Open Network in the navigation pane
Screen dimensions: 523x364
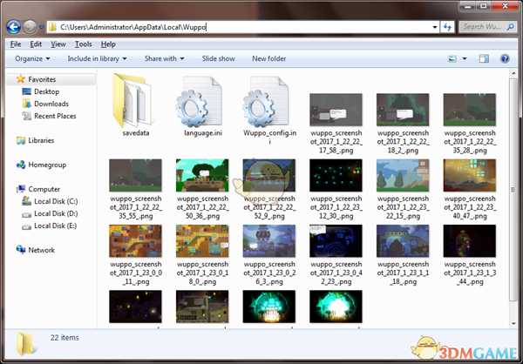click(x=41, y=250)
